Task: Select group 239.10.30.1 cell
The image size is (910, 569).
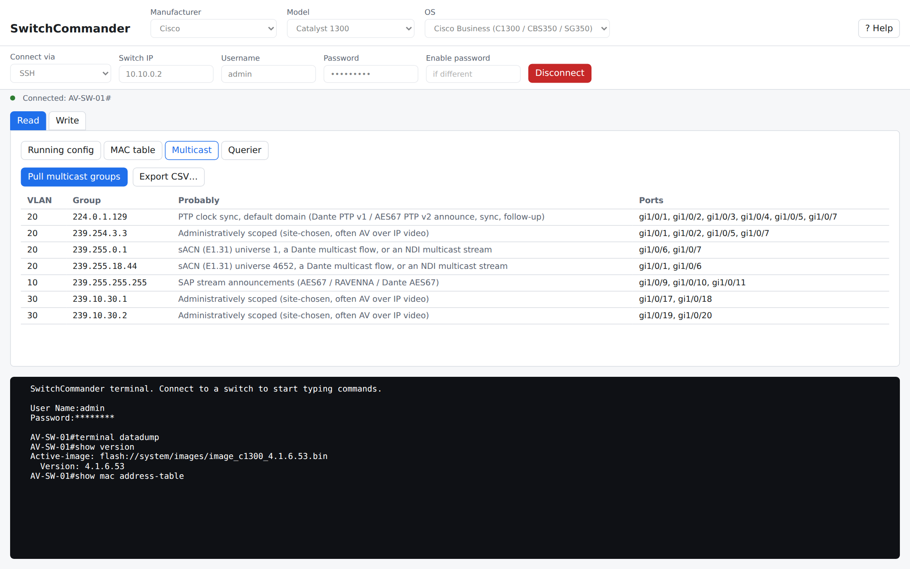Action: (x=100, y=299)
